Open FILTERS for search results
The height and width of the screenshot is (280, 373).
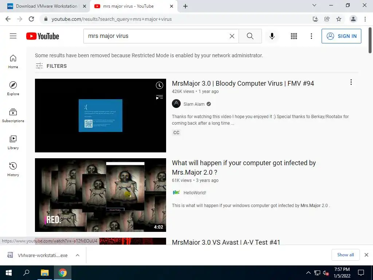[x=51, y=66]
